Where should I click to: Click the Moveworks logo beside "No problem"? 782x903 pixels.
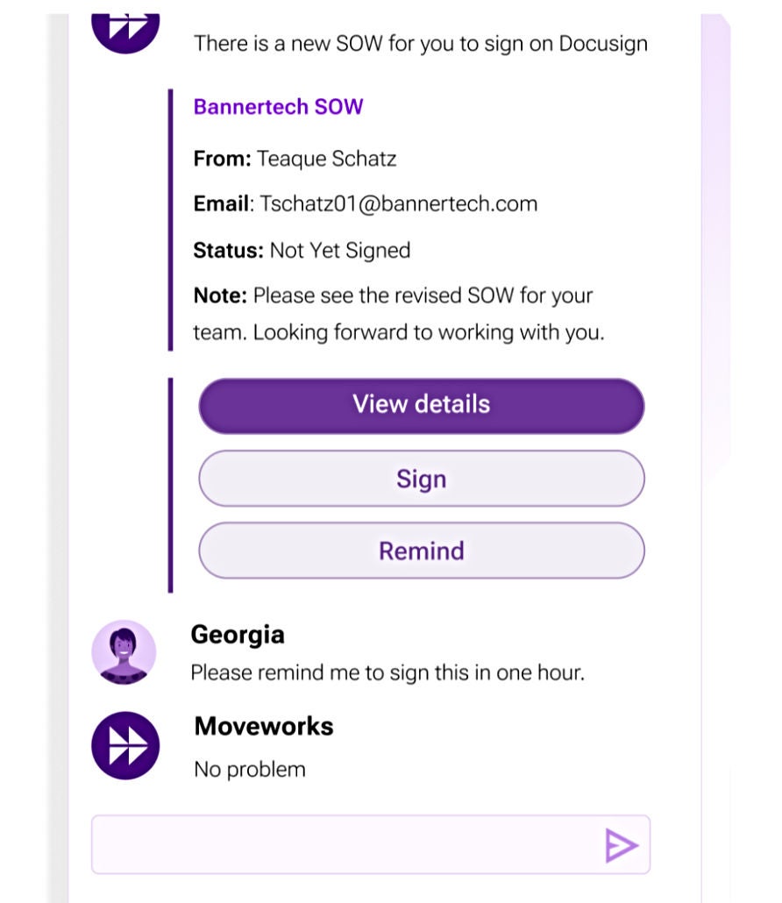[125, 746]
